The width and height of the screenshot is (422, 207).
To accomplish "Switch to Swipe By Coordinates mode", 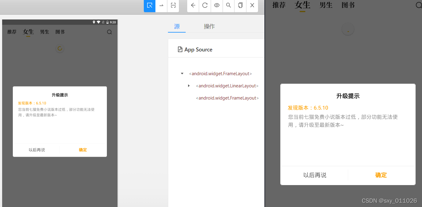I will (x=161, y=5).
